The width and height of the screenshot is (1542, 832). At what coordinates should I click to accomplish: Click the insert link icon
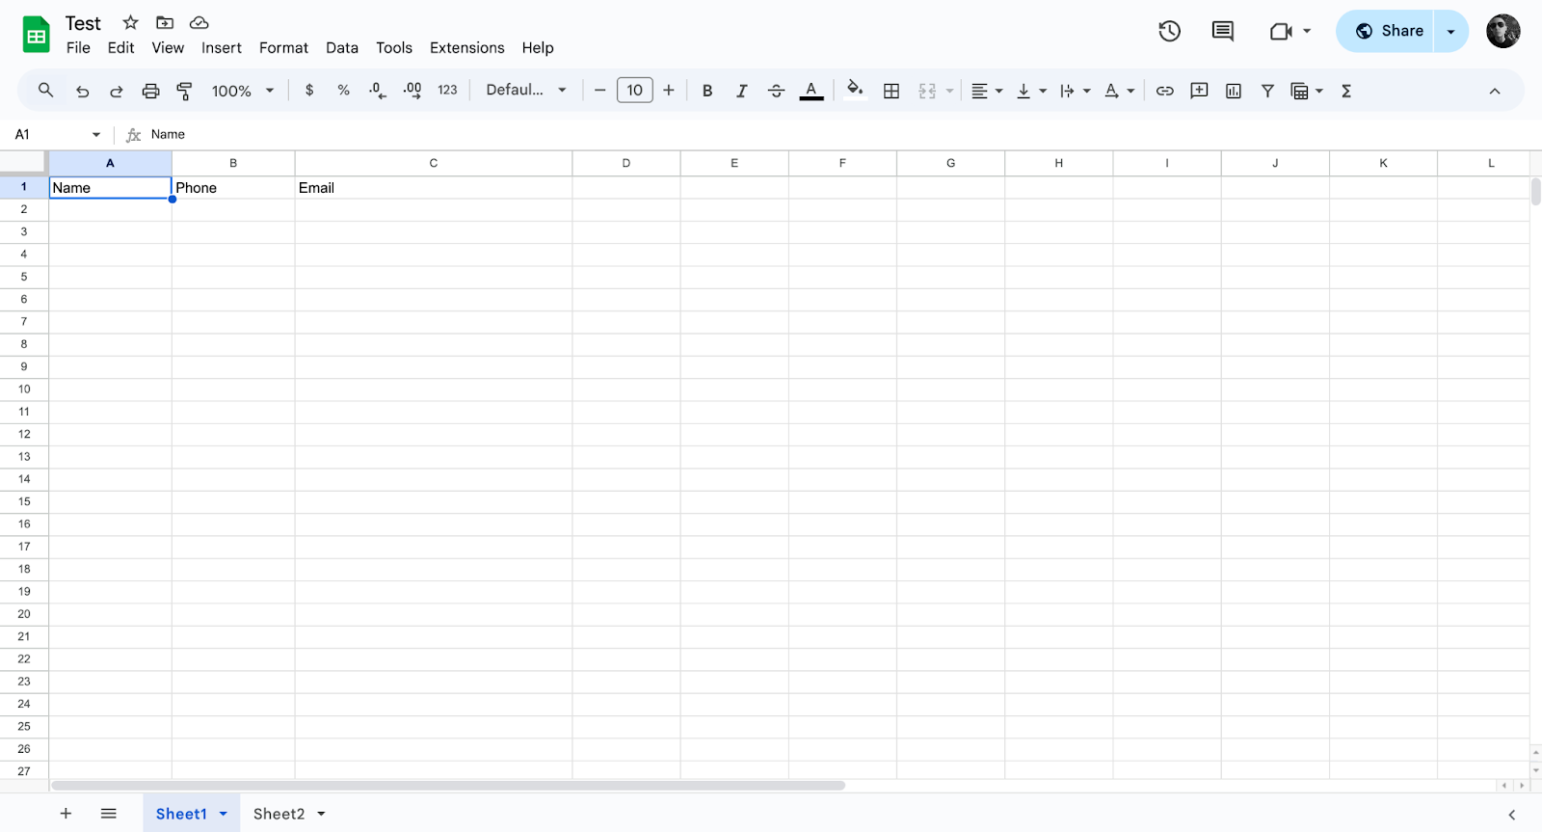pos(1164,91)
